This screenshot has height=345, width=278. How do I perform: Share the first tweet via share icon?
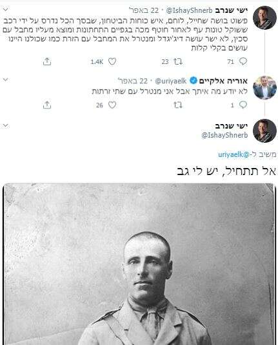point(47,61)
